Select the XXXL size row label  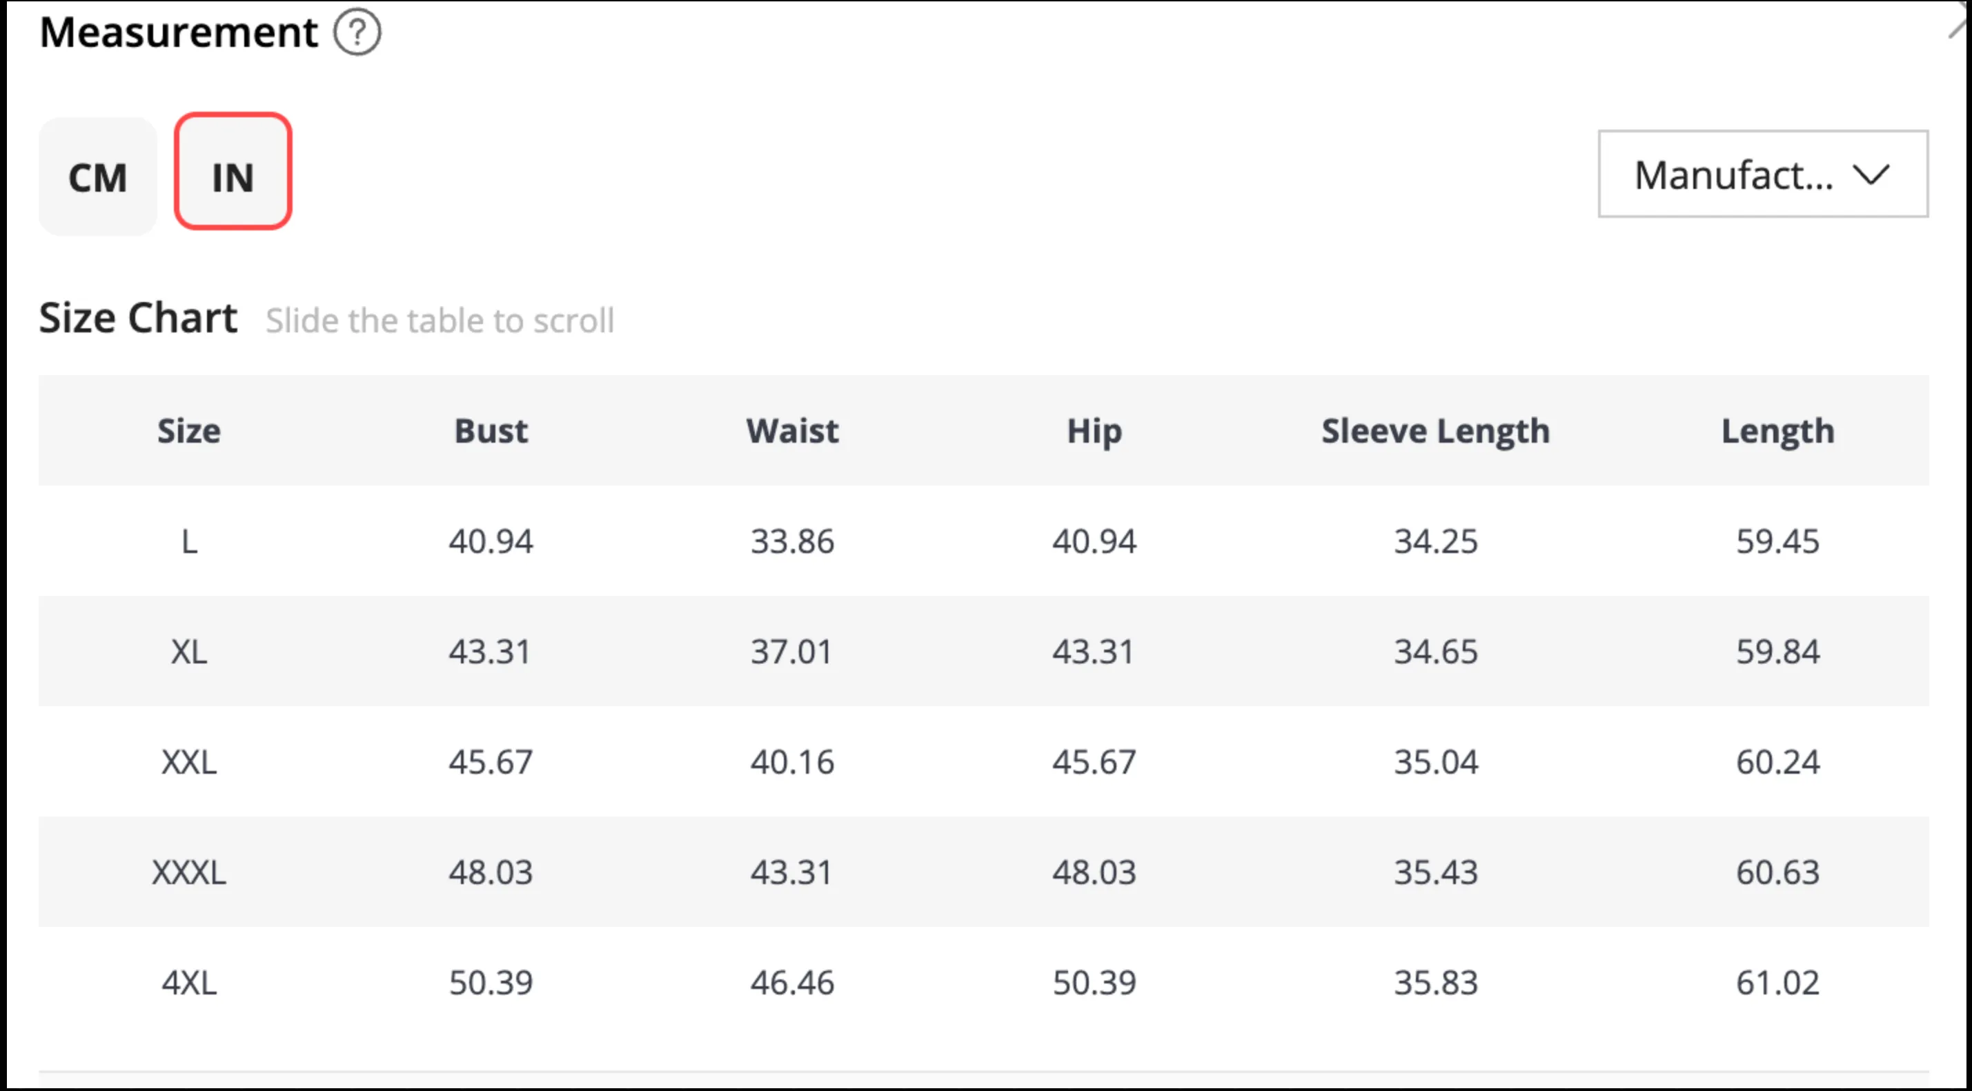tap(189, 872)
